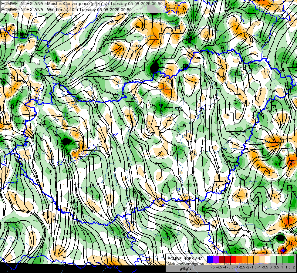Click the '-4.5' legend tick label
297x273 pixels.
[x=219, y=267]
